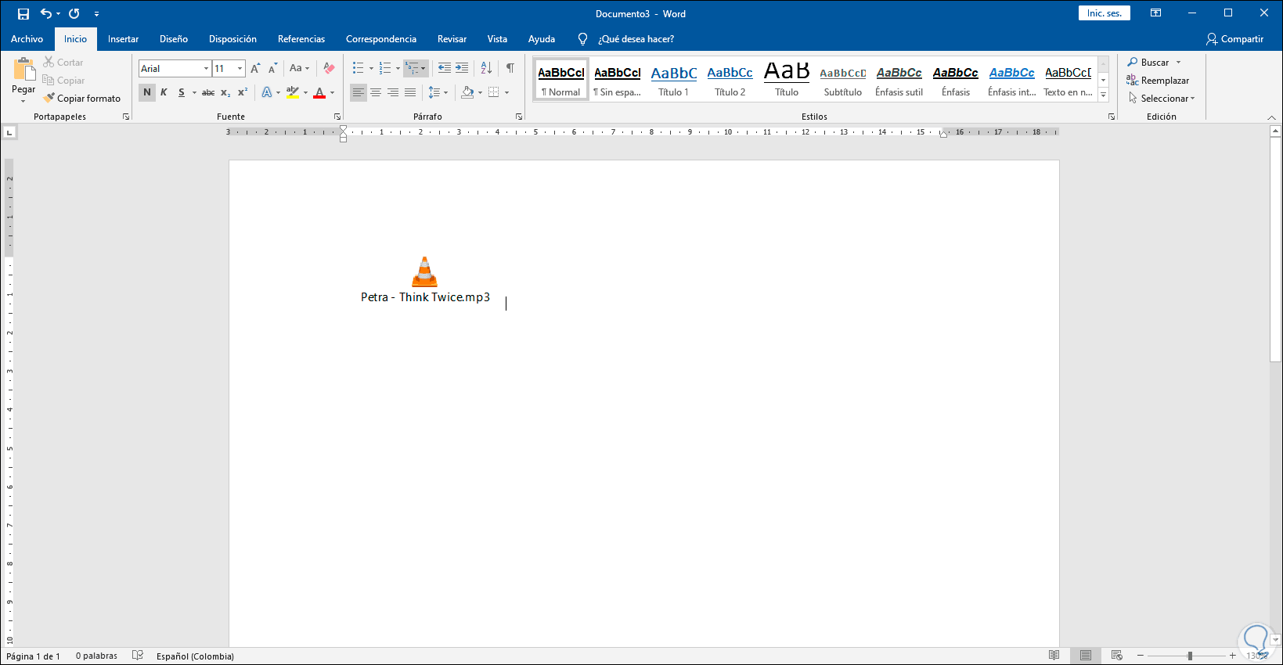The height and width of the screenshot is (665, 1283).
Task: Toggle underline (S) formatting
Action: pos(182,92)
